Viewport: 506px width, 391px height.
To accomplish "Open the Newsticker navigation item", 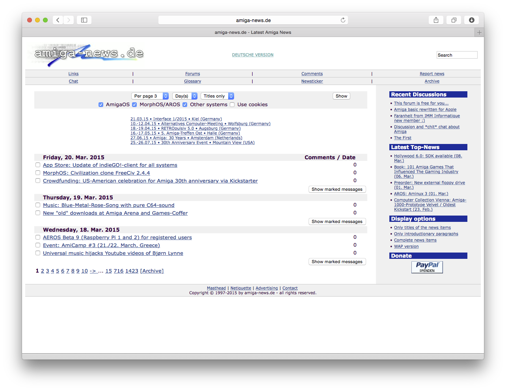I will (312, 81).
